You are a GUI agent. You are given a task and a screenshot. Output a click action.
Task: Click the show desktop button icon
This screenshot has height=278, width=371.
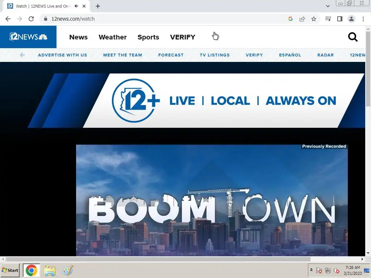coord(367,270)
